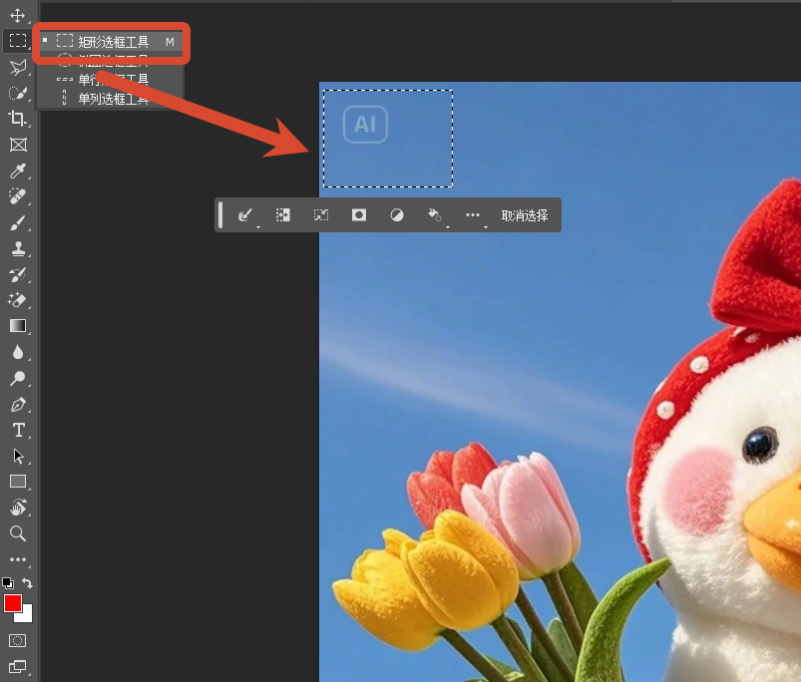This screenshot has height=682, width=801.
Task: Select the Clone Stamp tool
Action: click(18, 248)
